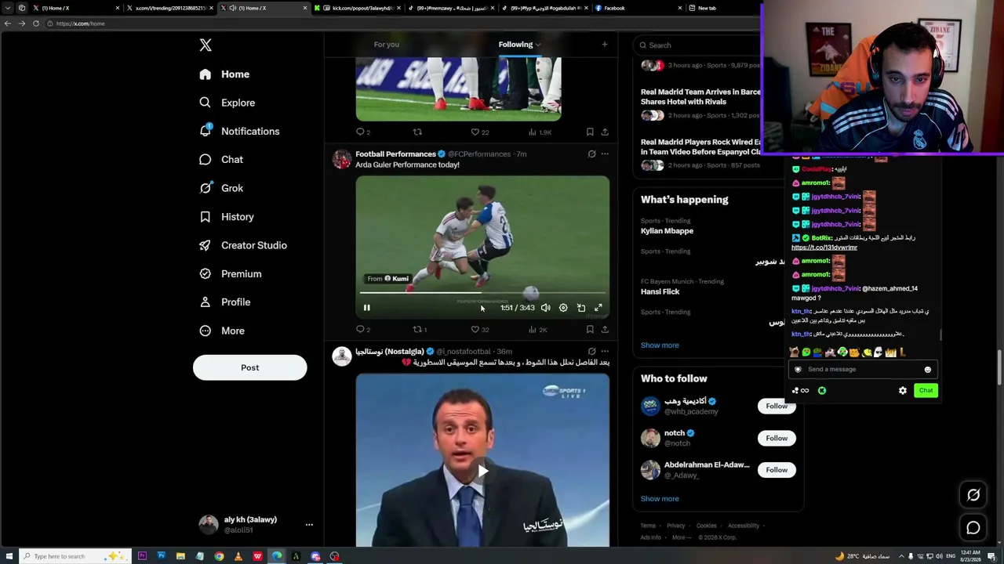Open Chrome from the Windows taskbar
Screen dimensions: 1004x564
coord(219,556)
